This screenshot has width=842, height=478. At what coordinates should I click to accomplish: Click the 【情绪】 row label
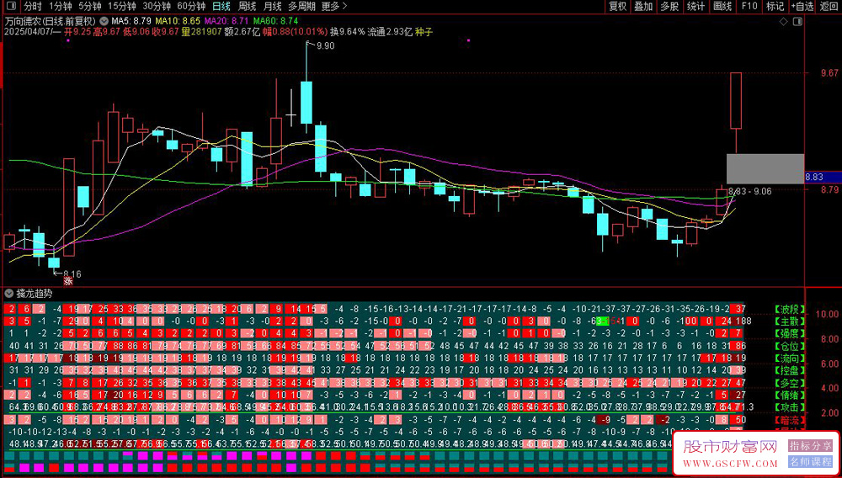(x=790, y=395)
